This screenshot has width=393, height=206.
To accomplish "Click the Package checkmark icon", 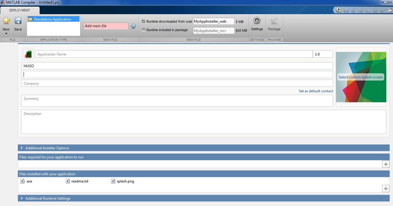I will click(x=274, y=21).
